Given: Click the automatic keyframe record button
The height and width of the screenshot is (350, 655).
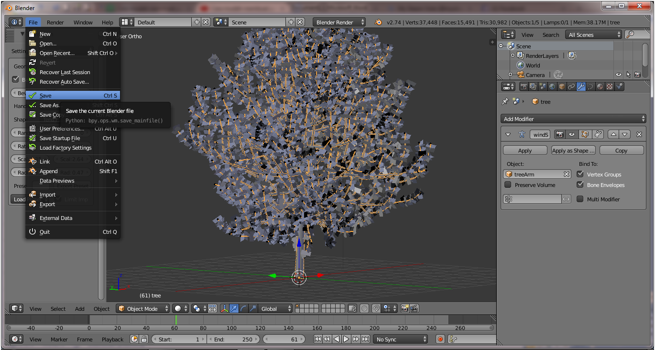Looking at the screenshot, I should pyautogui.click(x=440, y=339).
